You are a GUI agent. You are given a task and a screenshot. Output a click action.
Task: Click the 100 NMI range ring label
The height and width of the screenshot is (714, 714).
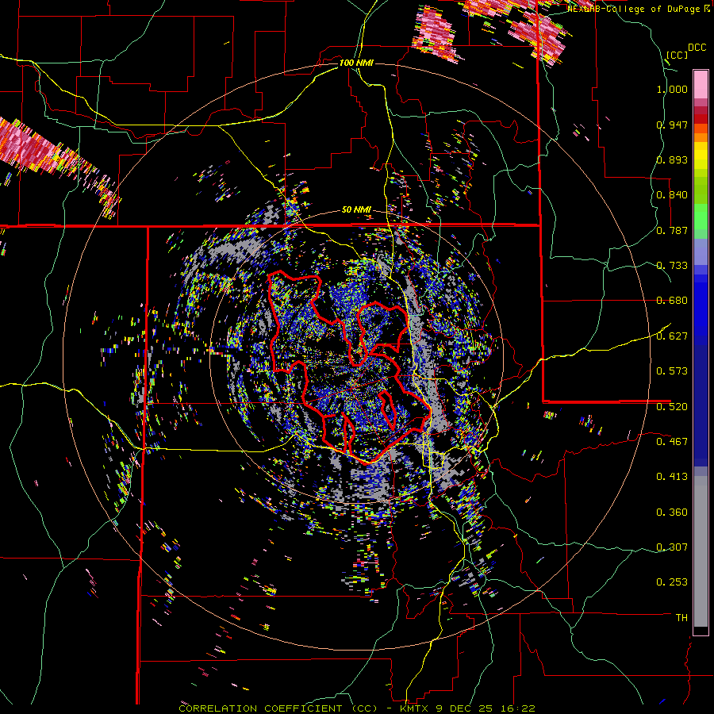click(x=356, y=63)
